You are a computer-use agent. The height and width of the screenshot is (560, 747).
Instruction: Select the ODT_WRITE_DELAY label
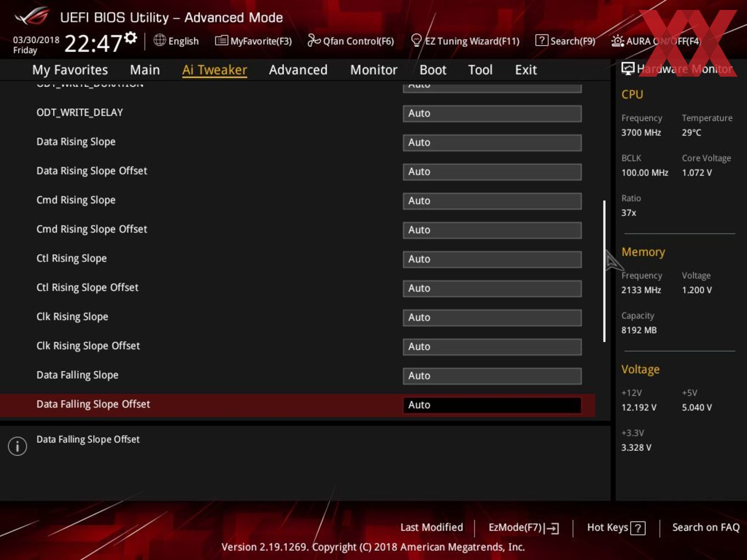click(x=80, y=112)
